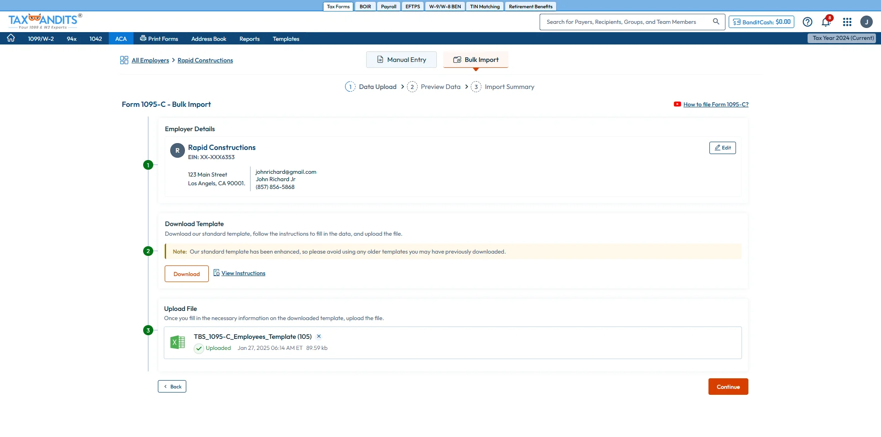Image resolution: width=881 pixels, height=437 pixels.
Task: Open the EFTPS top tab
Action: [413, 6]
